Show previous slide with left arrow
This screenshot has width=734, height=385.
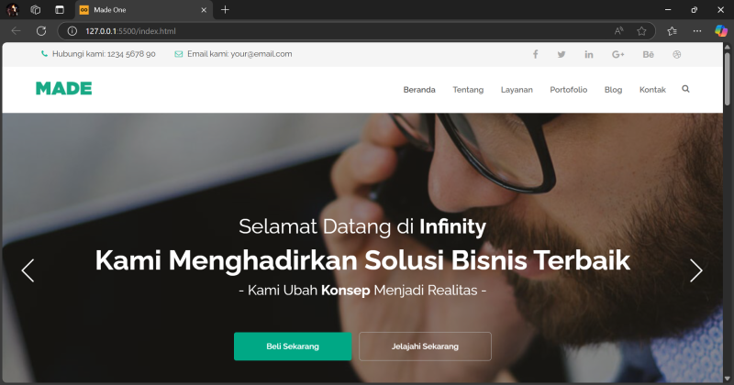pyautogui.click(x=28, y=270)
